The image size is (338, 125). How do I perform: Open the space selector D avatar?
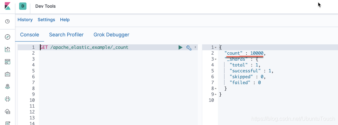(23, 6)
